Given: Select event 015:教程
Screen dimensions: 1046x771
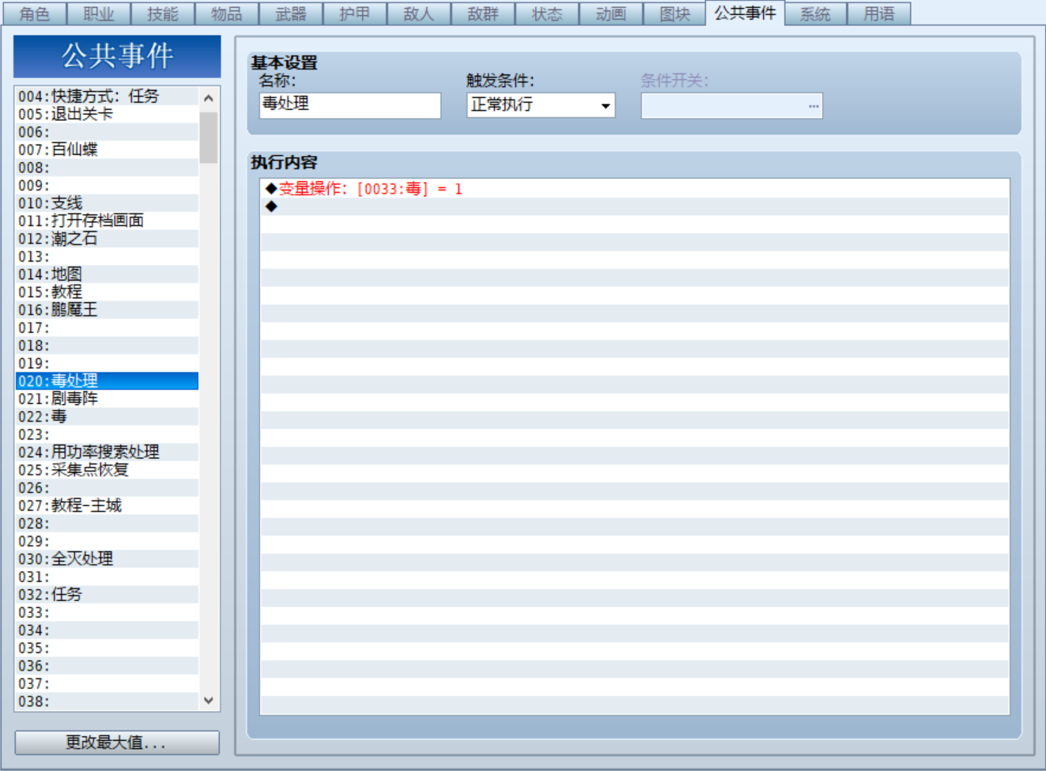Looking at the screenshot, I should click(107, 292).
